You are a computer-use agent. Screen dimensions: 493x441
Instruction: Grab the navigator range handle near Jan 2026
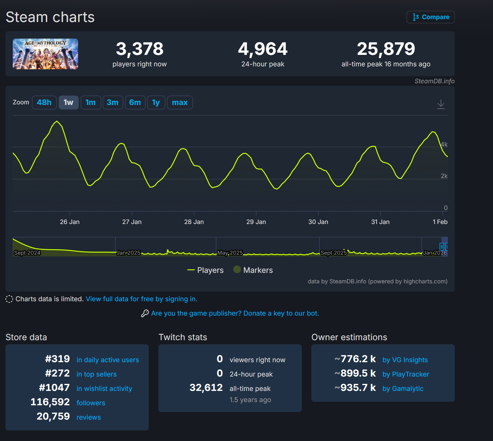click(442, 246)
